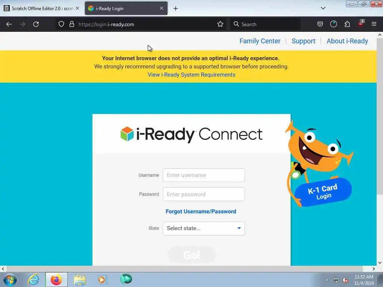Screen dimensions: 383x287
Task: Open the Firefox hamburger application menu
Action: click(374, 24)
